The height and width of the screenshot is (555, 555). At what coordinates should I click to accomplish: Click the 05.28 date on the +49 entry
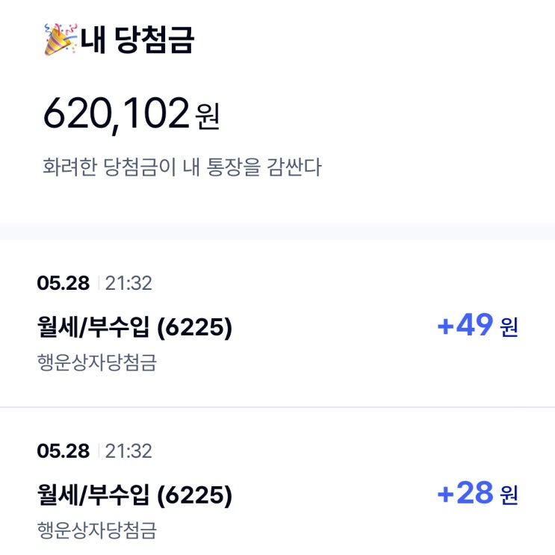(63, 283)
